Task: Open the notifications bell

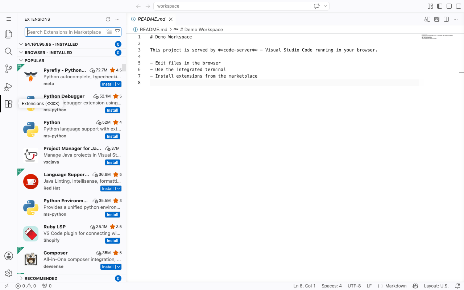Action: 457,286
